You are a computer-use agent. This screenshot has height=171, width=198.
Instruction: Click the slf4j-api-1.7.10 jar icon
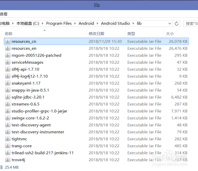(x=8, y=69)
